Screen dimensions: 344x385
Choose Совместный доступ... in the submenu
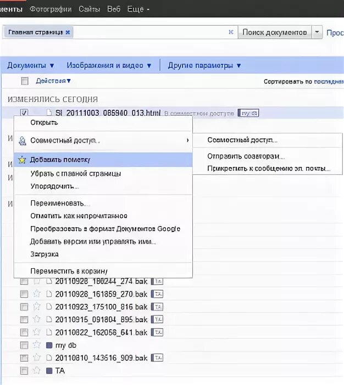pos(268,140)
